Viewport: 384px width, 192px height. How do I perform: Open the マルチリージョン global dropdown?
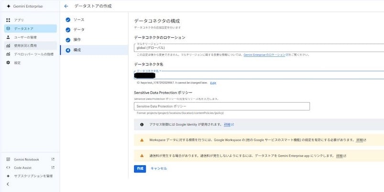[259, 48]
